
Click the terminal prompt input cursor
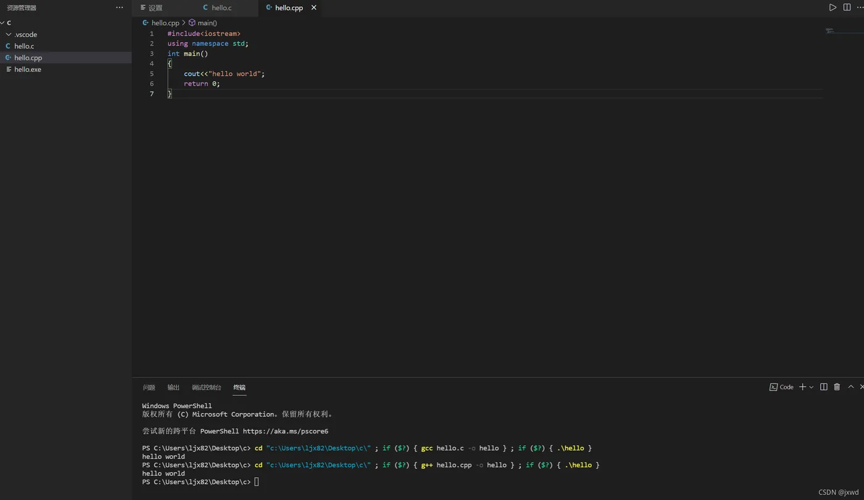click(x=257, y=482)
